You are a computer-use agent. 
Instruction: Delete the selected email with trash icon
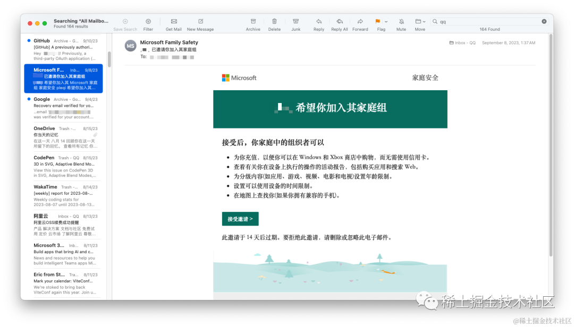click(x=274, y=22)
